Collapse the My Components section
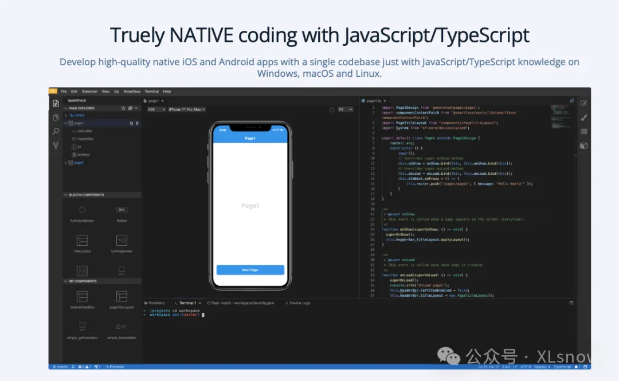 [x=65, y=281]
